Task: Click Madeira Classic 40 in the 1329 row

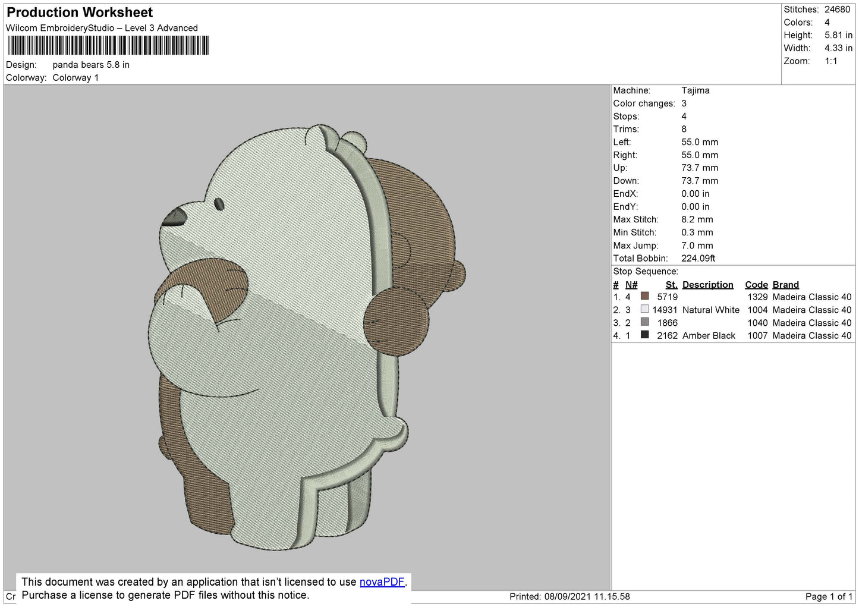Action: [812, 297]
